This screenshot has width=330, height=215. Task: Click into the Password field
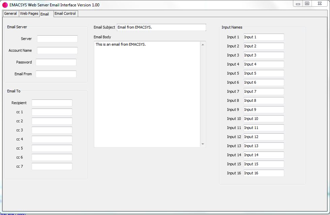coord(56,62)
